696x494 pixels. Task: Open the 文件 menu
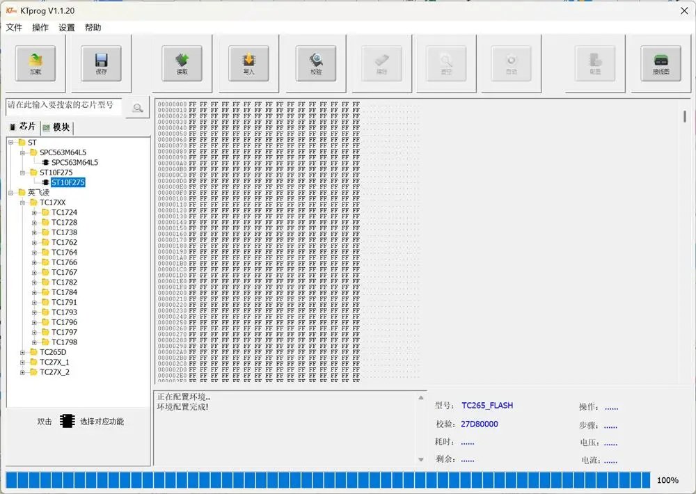point(14,28)
